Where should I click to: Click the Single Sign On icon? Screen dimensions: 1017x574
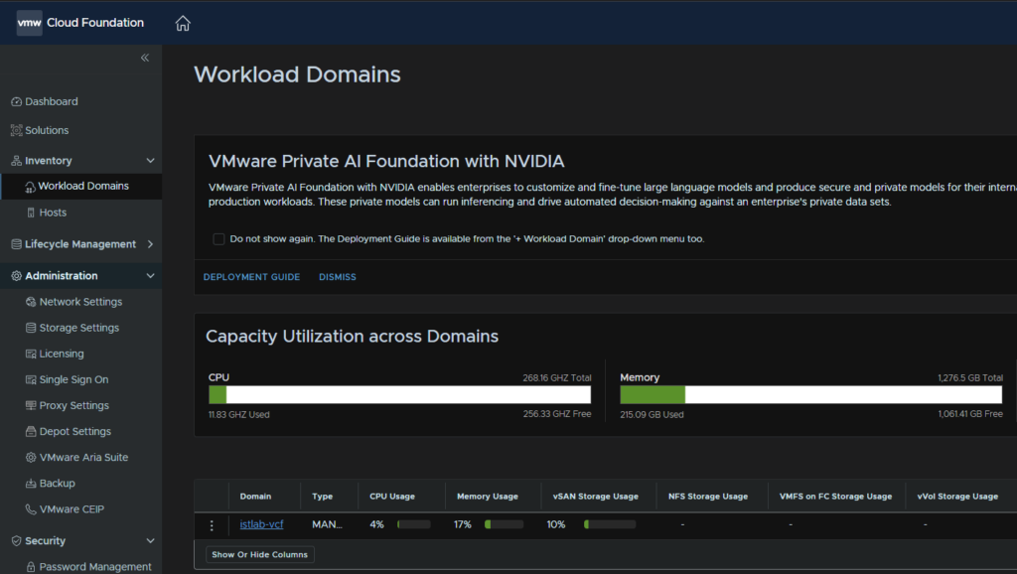(31, 379)
